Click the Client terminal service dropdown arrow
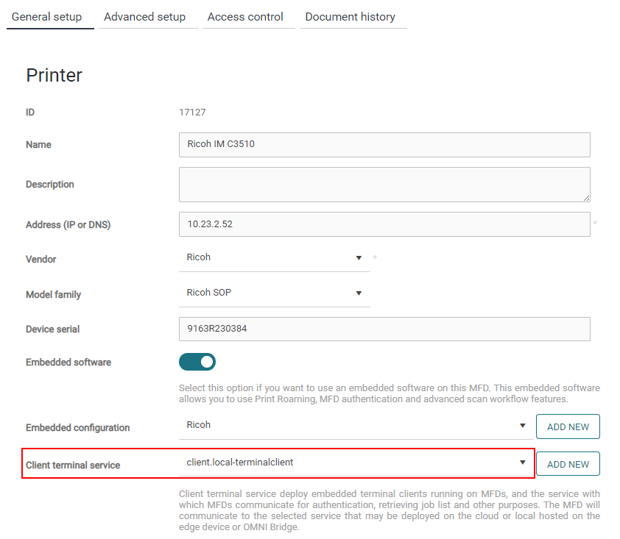This screenshot has height=539, width=620. pos(522,463)
